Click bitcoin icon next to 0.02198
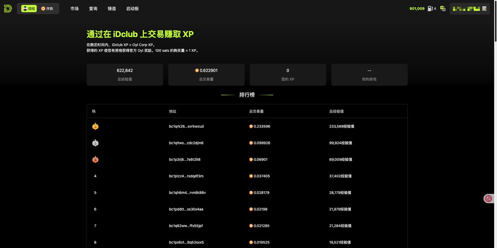The width and height of the screenshot is (497, 248). (x=251, y=209)
